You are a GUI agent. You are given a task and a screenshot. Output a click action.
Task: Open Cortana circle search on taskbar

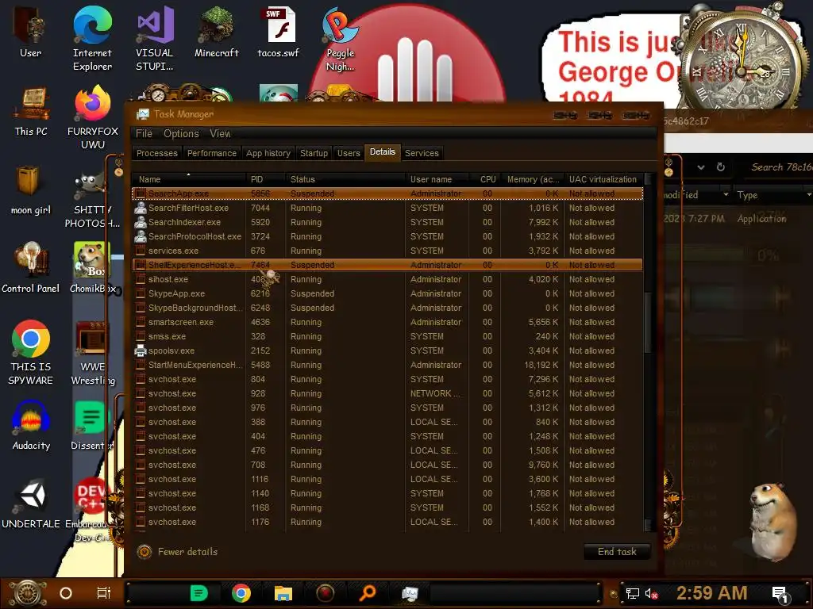(x=66, y=593)
